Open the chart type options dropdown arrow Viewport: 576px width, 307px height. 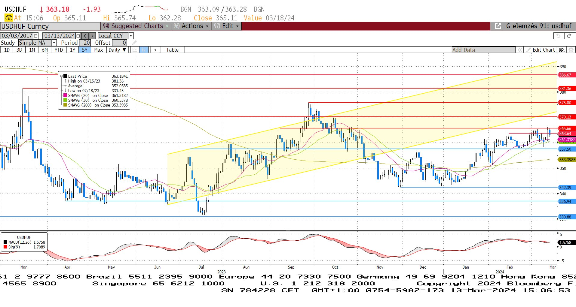pos(155,50)
